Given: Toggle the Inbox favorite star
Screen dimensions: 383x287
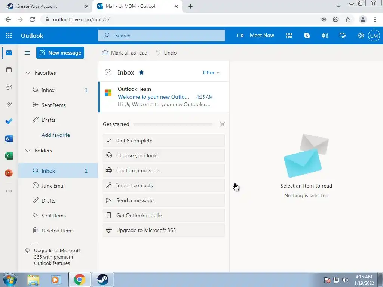Looking at the screenshot, I should pos(141,72).
